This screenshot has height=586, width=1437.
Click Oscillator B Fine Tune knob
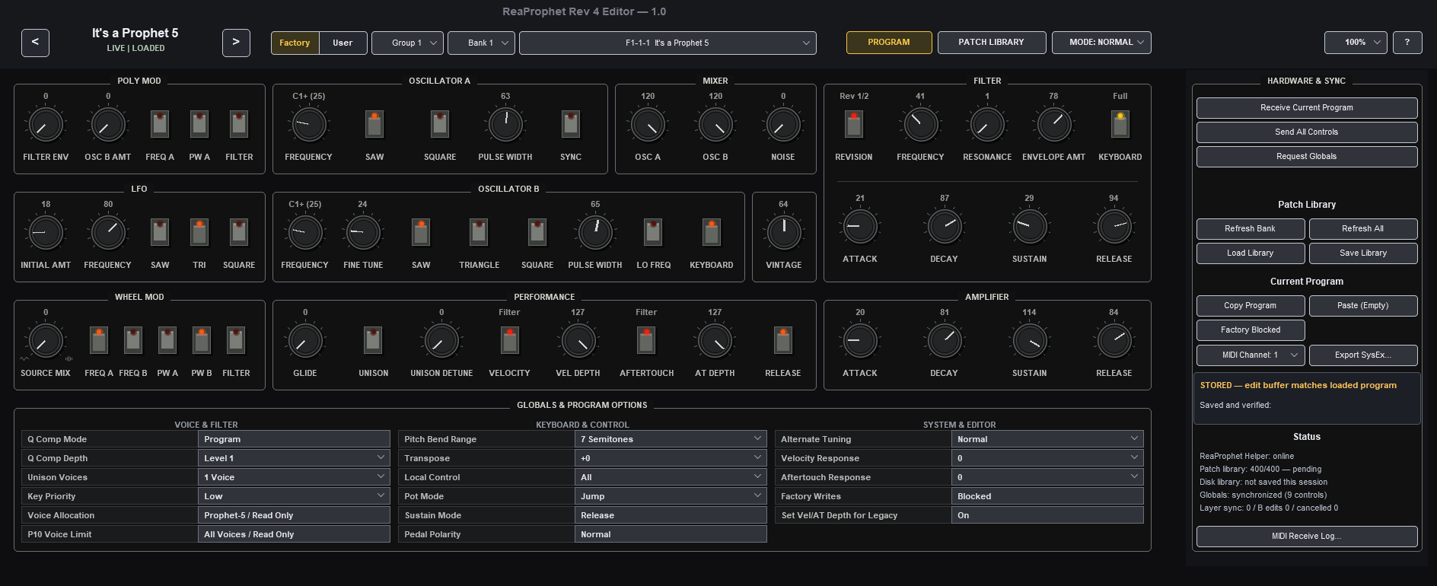pyautogui.click(x=363, y=233)
